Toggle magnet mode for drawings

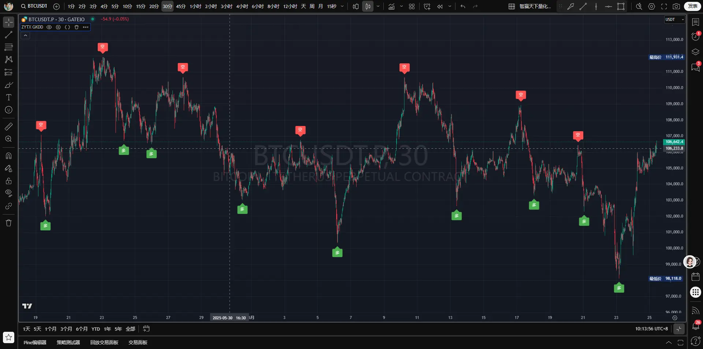click(9, 156)
